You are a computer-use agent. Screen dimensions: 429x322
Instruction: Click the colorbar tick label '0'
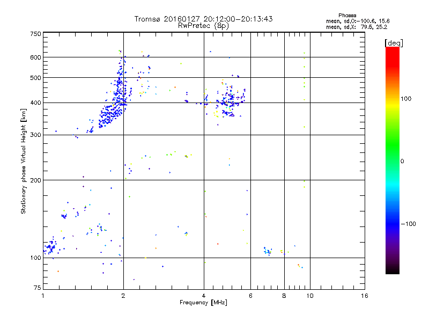[x=402, y=162]
